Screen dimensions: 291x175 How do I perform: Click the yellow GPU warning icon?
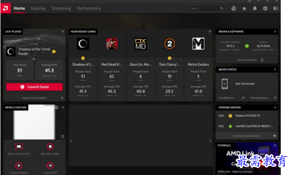[x=230, y=116]
